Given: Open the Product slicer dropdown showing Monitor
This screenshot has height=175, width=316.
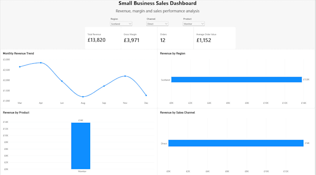Looking at the screenshot, I should (194, 24).
